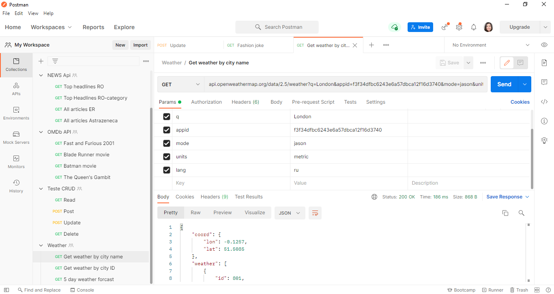The width and height of the screenshot is (554, 294).
Task: Open the Environments sidebar panel
Action: click(16, 113)
